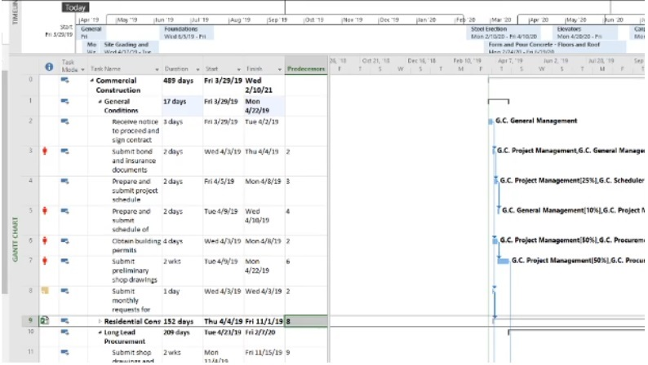The image size is (648, 365).
Task: Click the Today marker on the timeline
Action: click(x=74, y=7)
